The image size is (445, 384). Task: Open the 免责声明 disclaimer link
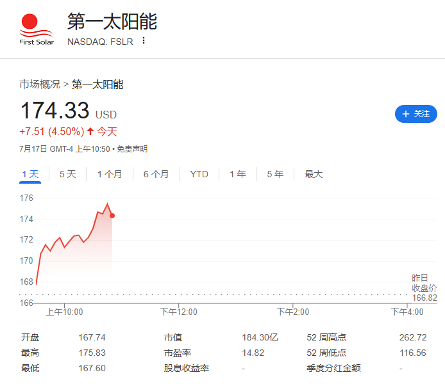click(x=132, y=149)
